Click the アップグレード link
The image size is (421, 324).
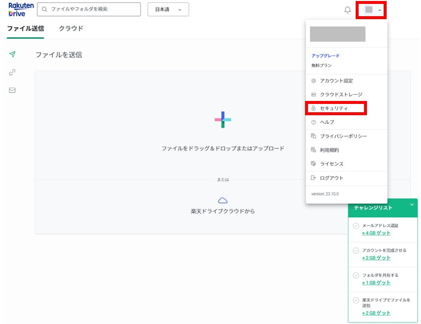325,56
